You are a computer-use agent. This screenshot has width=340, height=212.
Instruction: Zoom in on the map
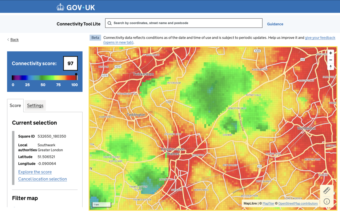click(x=330, y=53)
